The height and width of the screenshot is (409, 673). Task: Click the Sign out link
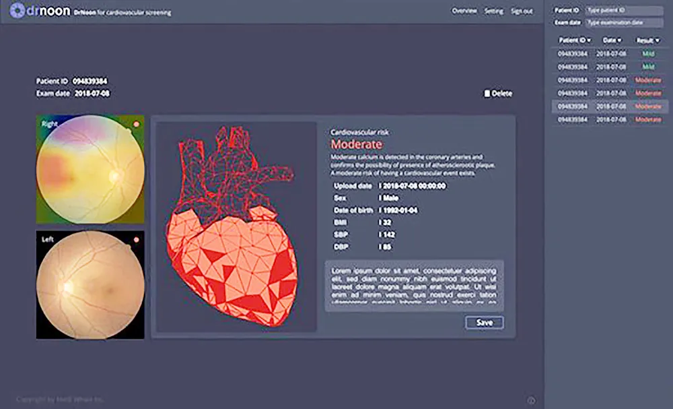pos(522,11)
